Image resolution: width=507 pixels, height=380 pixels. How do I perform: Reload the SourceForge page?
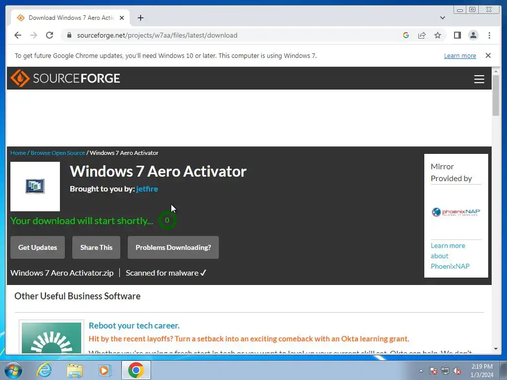coord(50,35)
